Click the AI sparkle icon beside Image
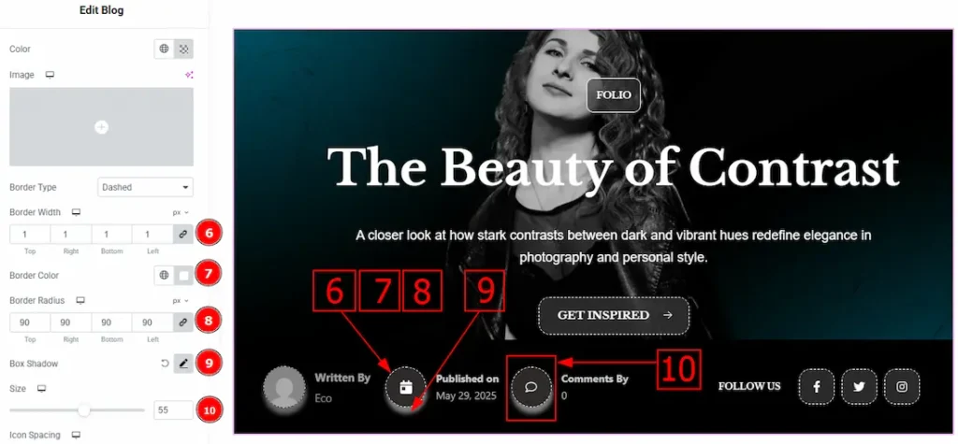The width and height of the screenshot is (958, 444). pyautogui.click(x=189, y=75)
